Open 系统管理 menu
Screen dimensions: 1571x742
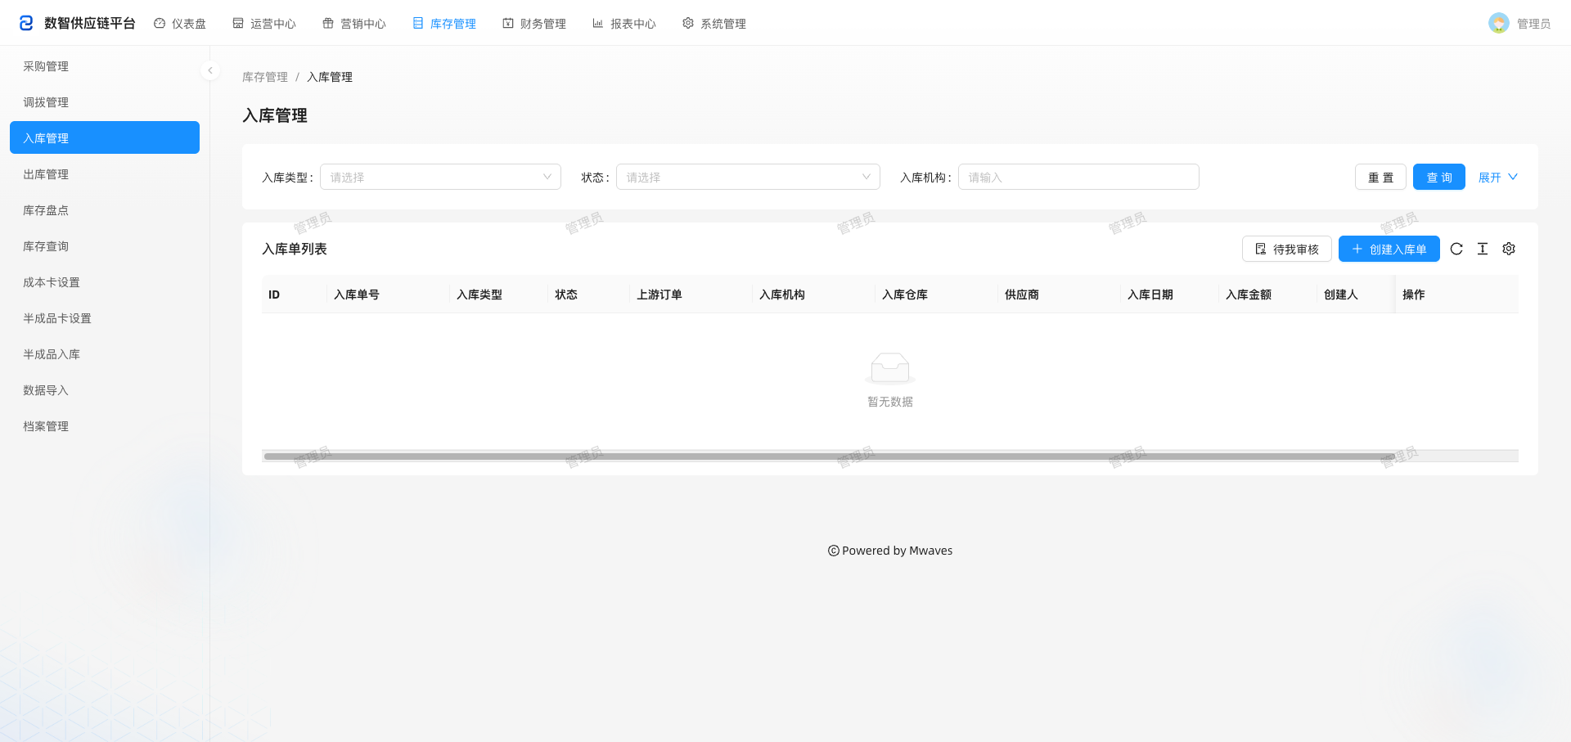point(714,24)
